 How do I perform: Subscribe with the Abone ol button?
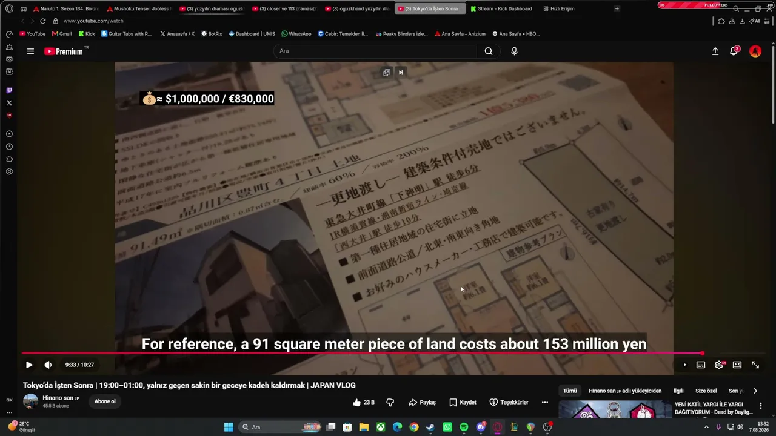point(105,401)
